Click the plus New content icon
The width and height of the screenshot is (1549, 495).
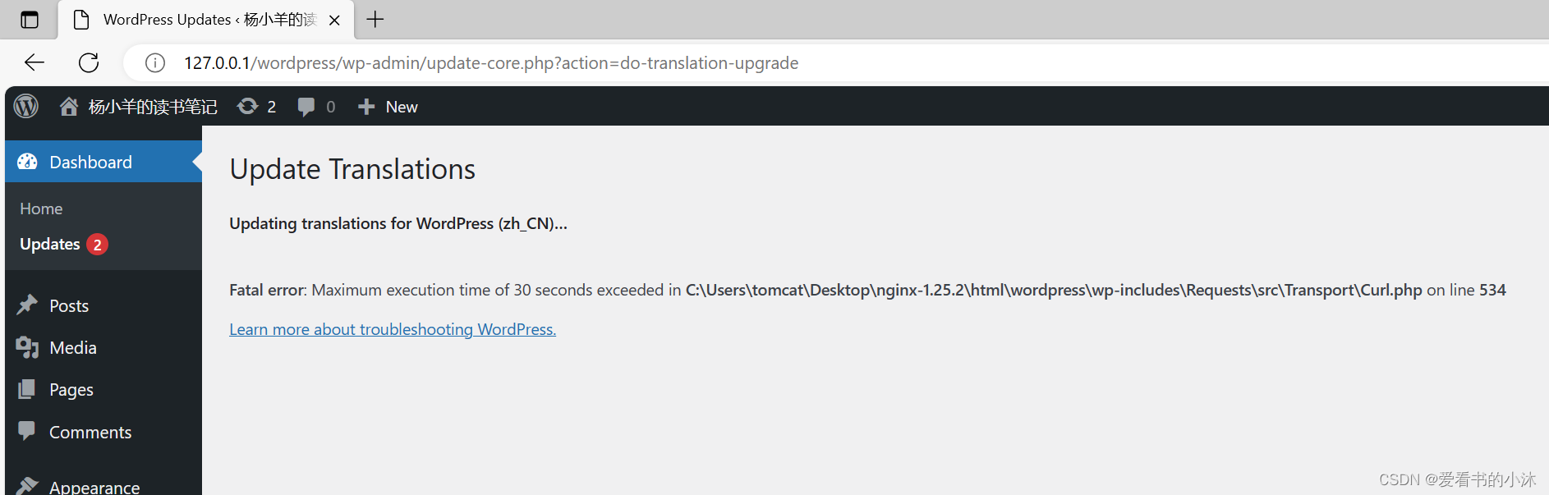[366, 107]
